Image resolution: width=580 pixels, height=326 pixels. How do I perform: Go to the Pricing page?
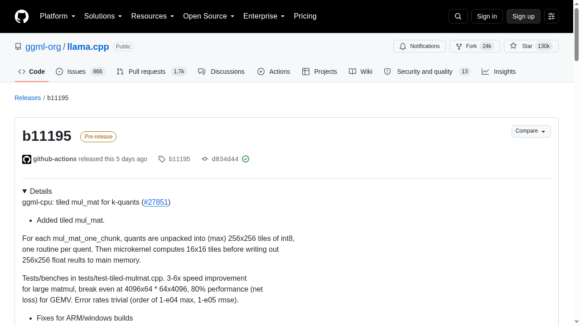[x=305, y=16]
